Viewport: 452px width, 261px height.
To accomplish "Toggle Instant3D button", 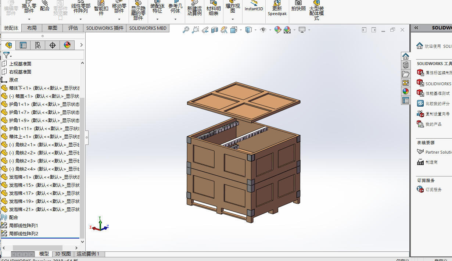I will 254,6.
